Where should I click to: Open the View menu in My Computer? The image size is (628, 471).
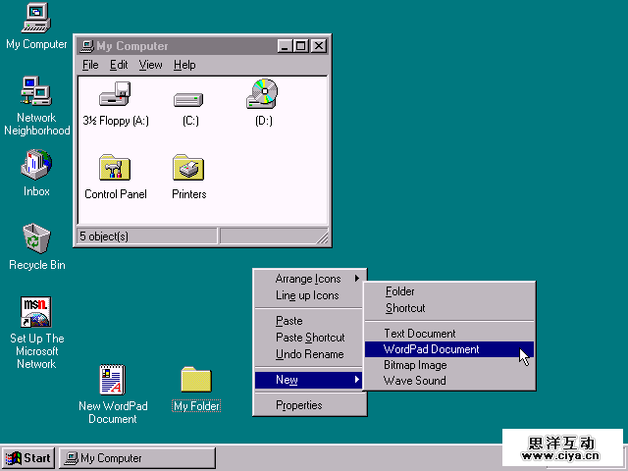150,65
